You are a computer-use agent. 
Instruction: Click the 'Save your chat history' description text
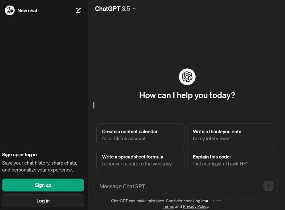40,166
